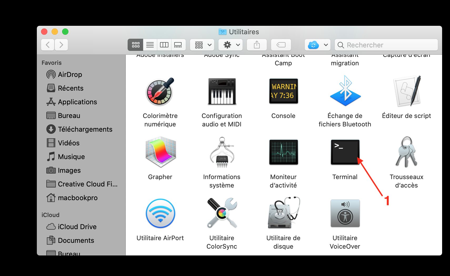The height and width of the screenshot is (276, 450).
Task: Switch to list view mode
Action: click(150, 45)
